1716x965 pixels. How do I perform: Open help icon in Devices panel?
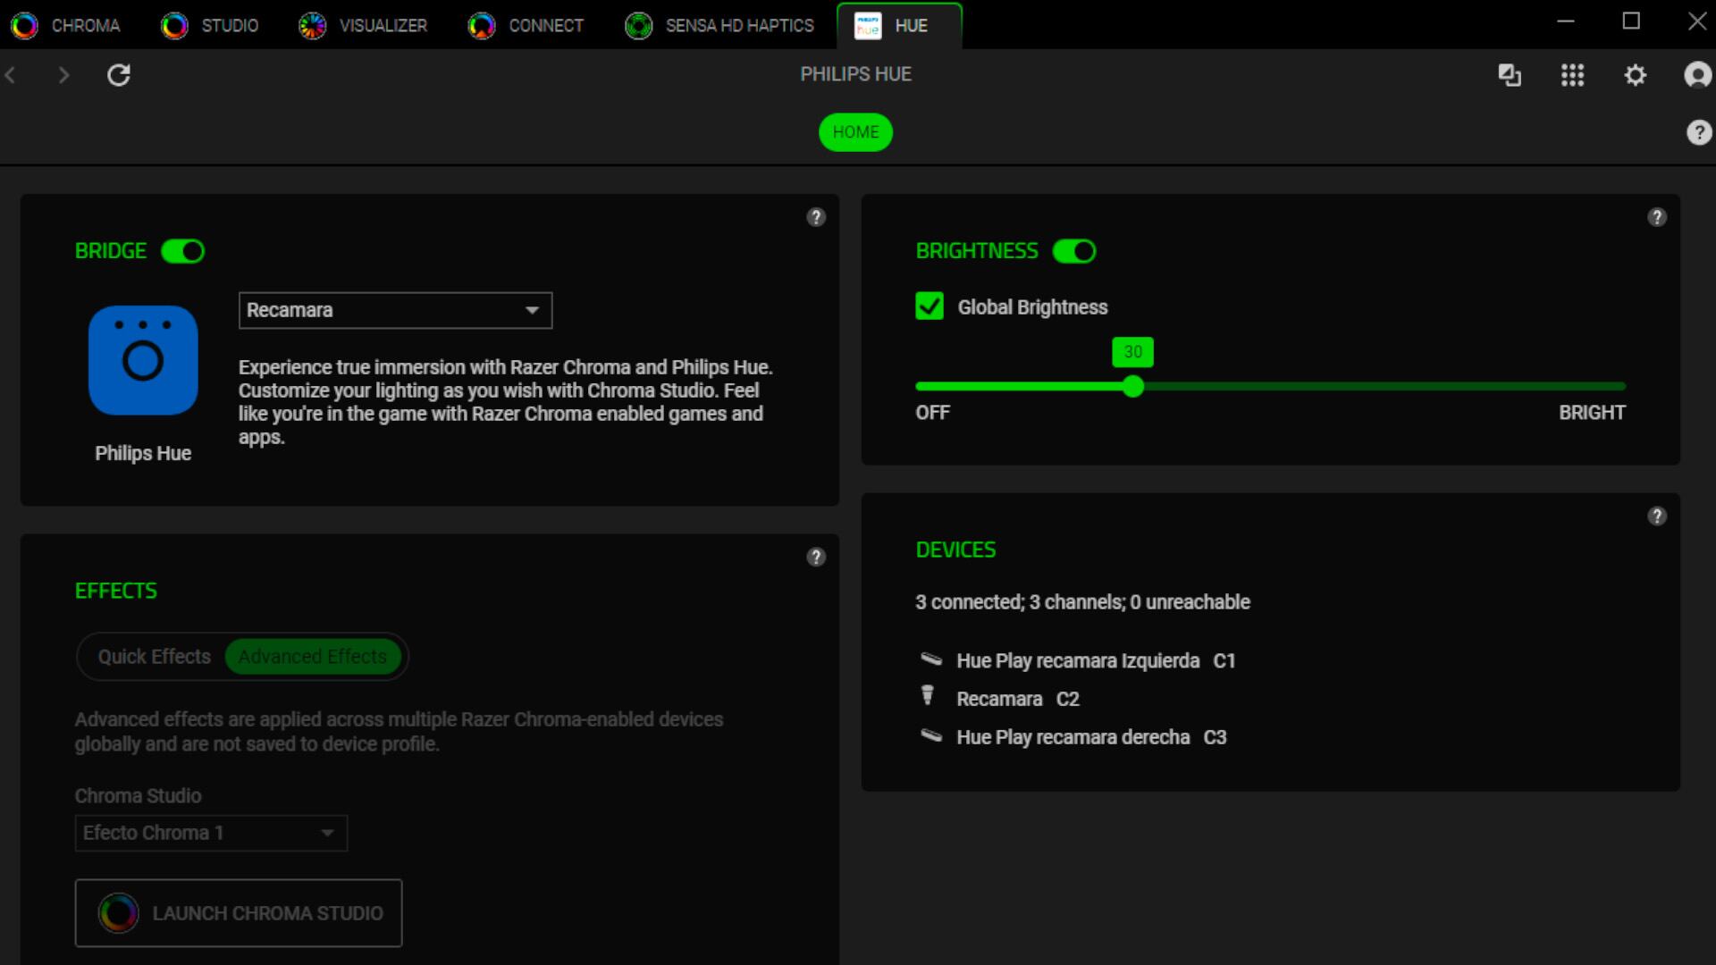(1656, 516)
